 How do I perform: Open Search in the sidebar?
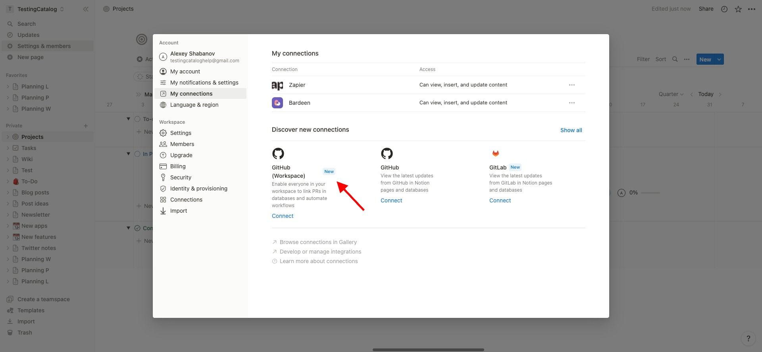(48, 24)
